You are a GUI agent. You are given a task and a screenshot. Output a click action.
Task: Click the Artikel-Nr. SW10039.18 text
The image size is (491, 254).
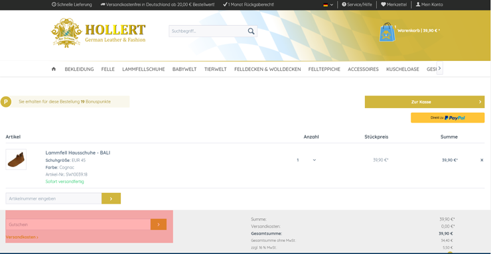[x=66, y=174]
